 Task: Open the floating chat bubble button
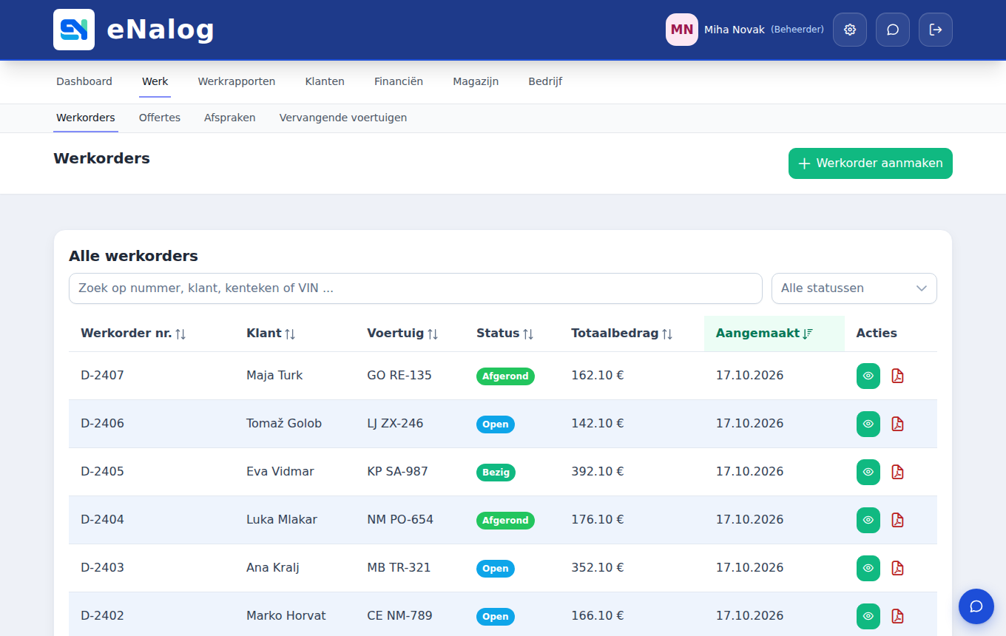pyautogui.click(x=976, y=606)
